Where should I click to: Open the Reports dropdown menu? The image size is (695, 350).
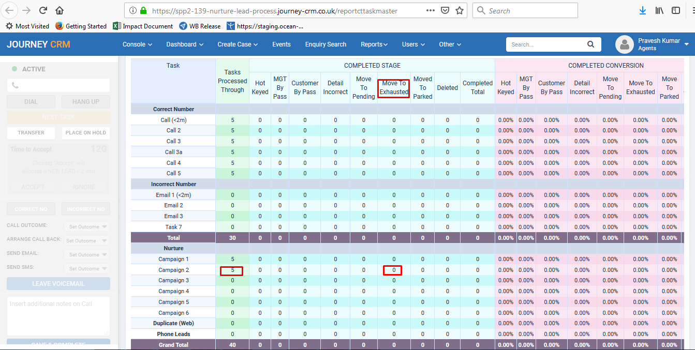pyautogui.click(x=374, y=44)
